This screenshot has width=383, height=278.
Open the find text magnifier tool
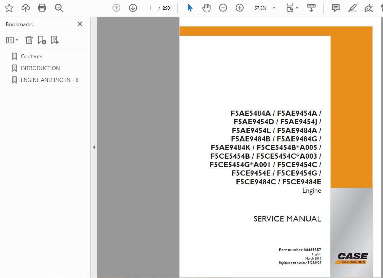(x=59, y=8)
